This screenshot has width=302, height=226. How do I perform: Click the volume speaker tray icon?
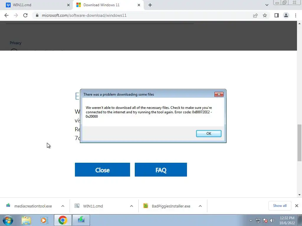[272, 221]
